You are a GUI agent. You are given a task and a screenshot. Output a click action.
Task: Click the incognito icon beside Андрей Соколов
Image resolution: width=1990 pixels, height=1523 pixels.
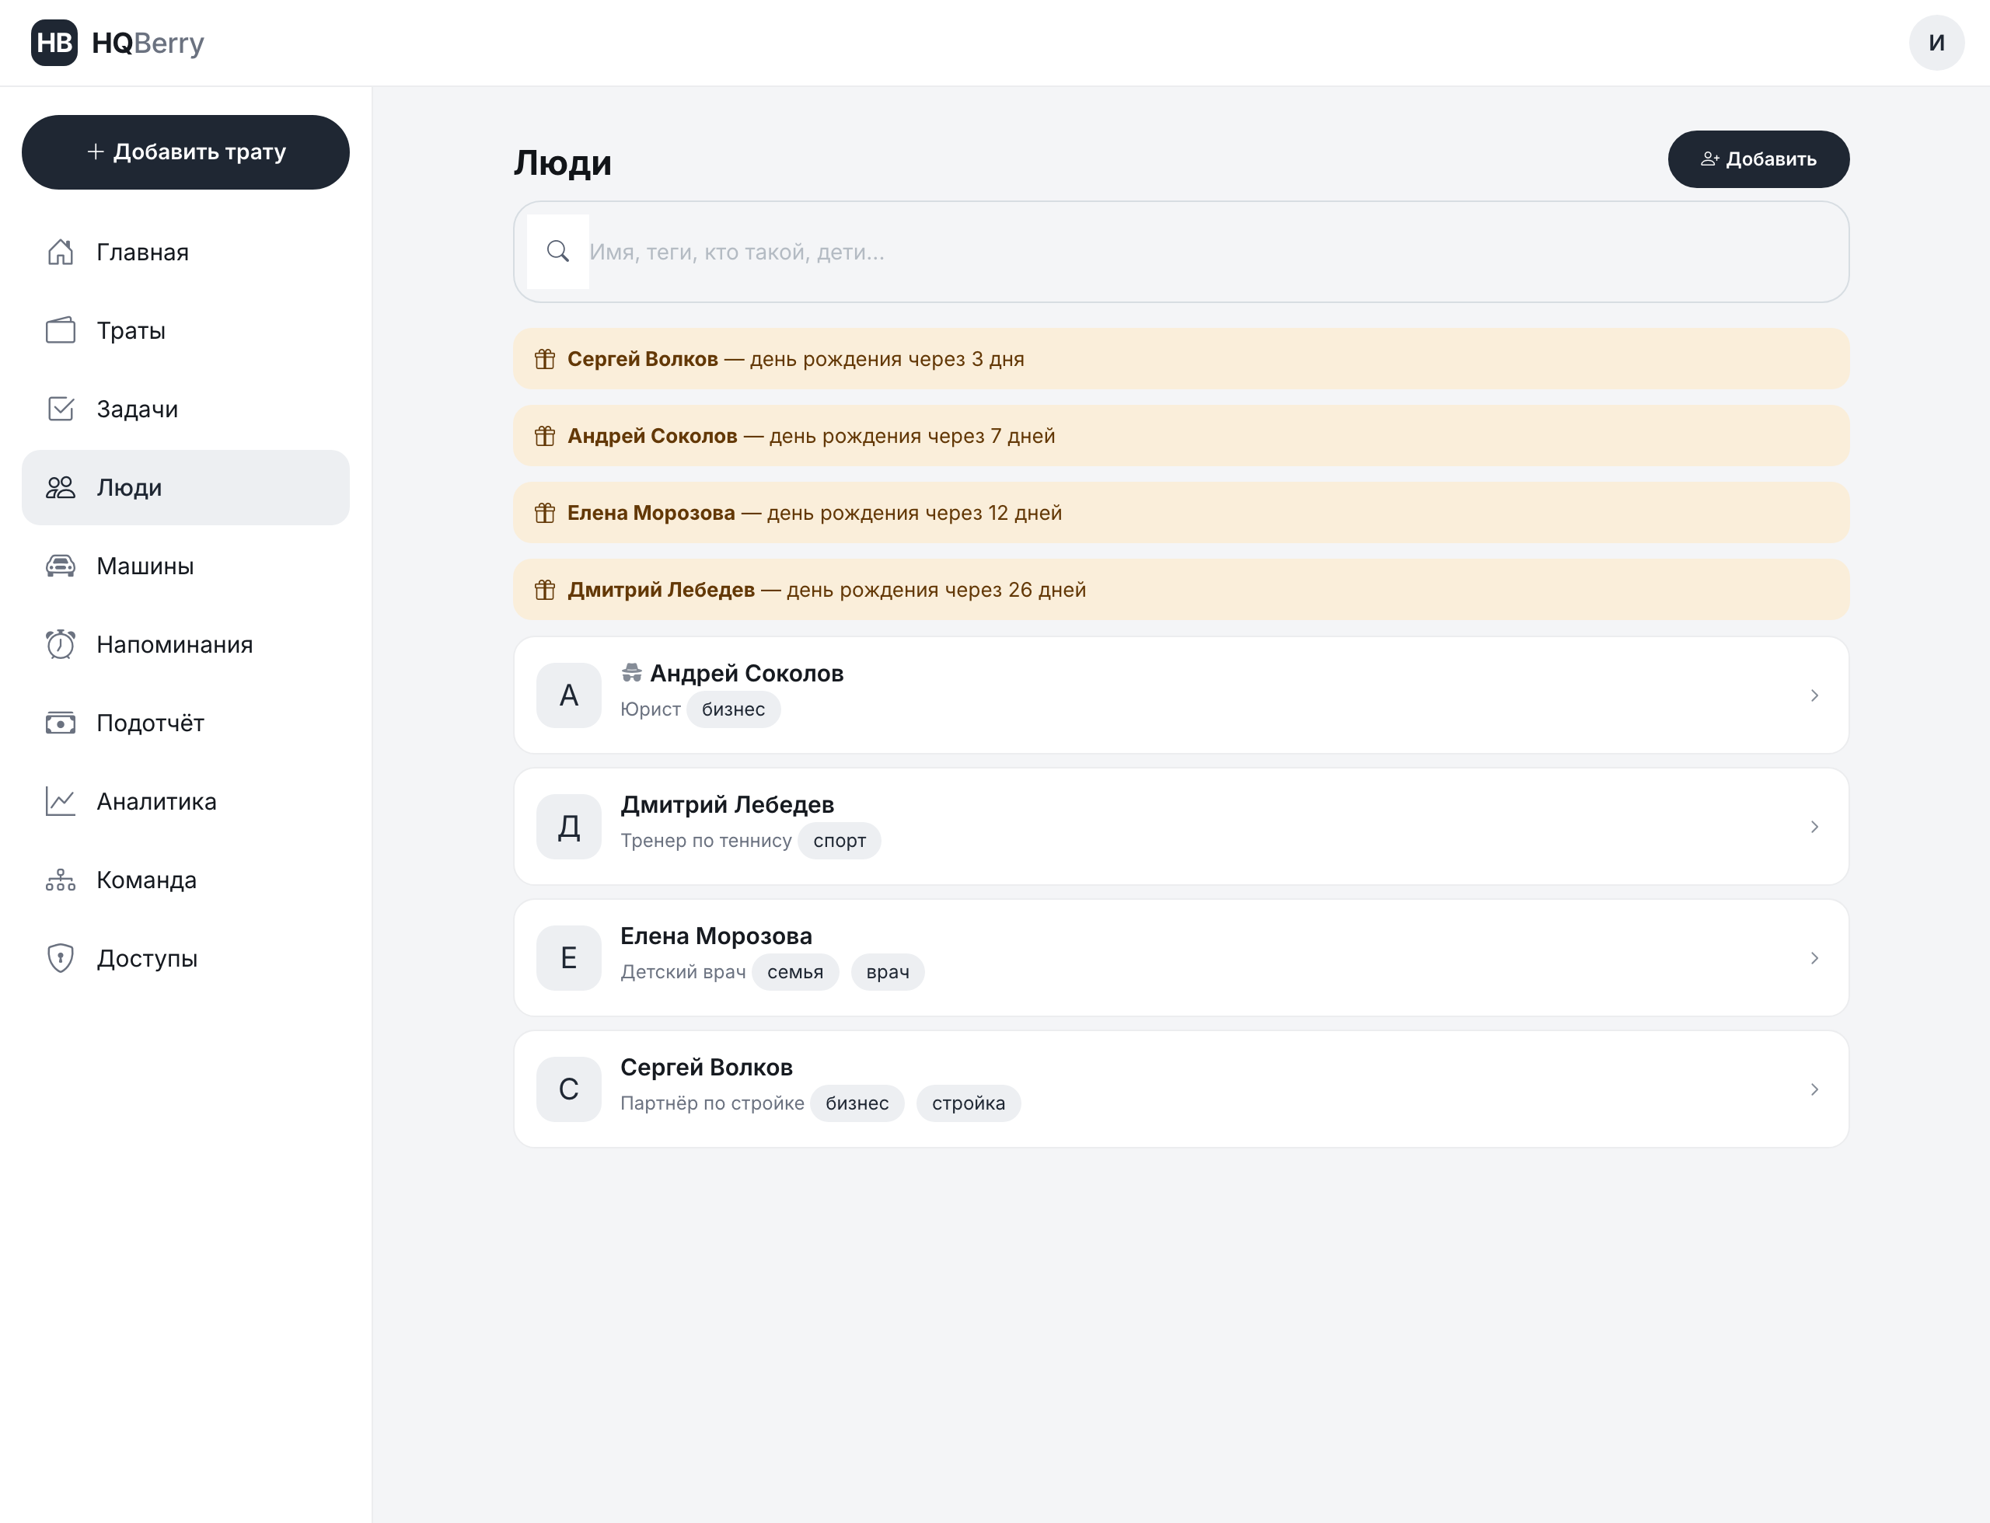(x=631, y=673)
